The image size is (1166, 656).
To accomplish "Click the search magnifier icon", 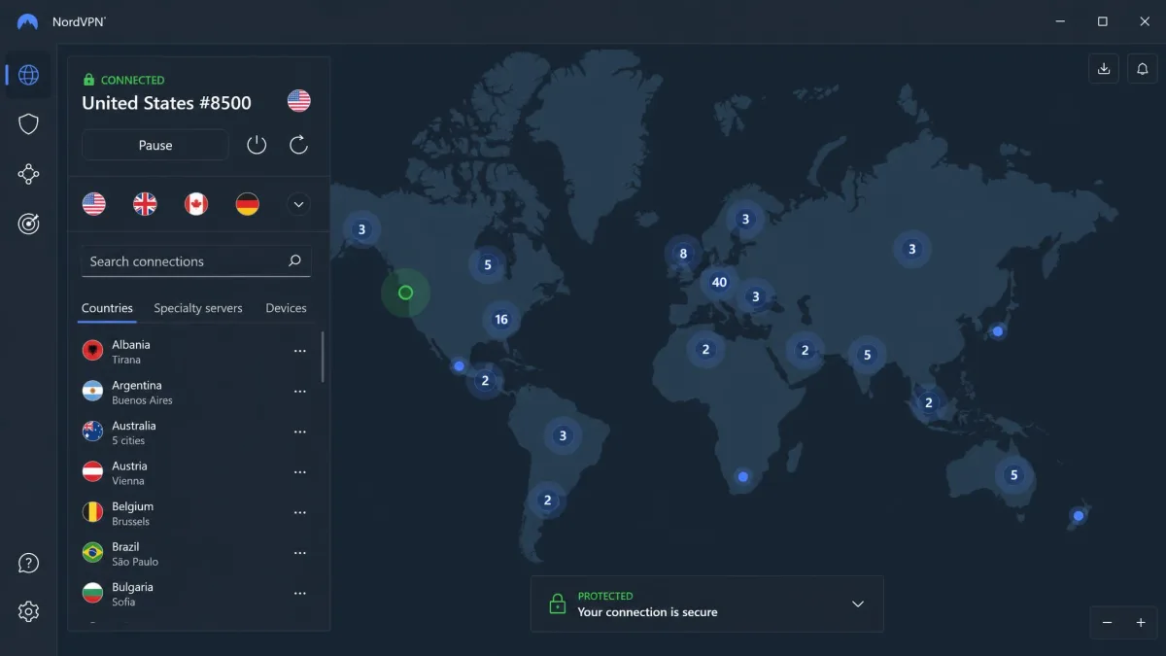I will tap(295, 260).
